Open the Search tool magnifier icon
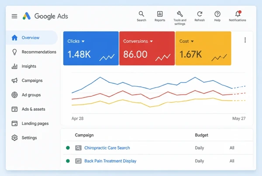 [x=141, y=14]
